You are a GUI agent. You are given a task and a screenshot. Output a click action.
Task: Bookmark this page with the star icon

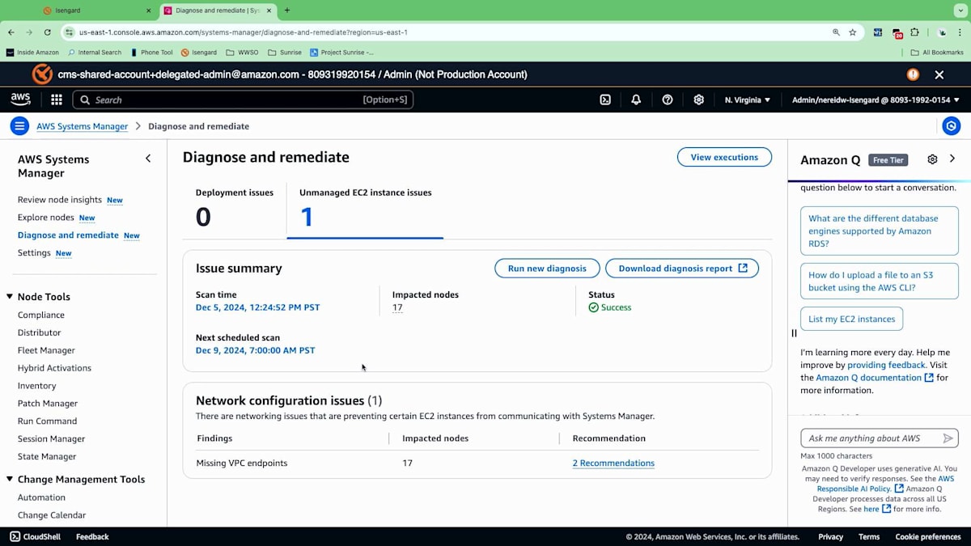[852, 32]
